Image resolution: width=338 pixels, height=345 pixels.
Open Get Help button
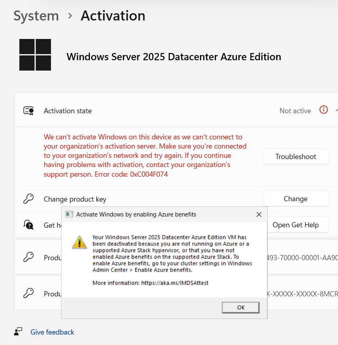[x=298, y=225]
